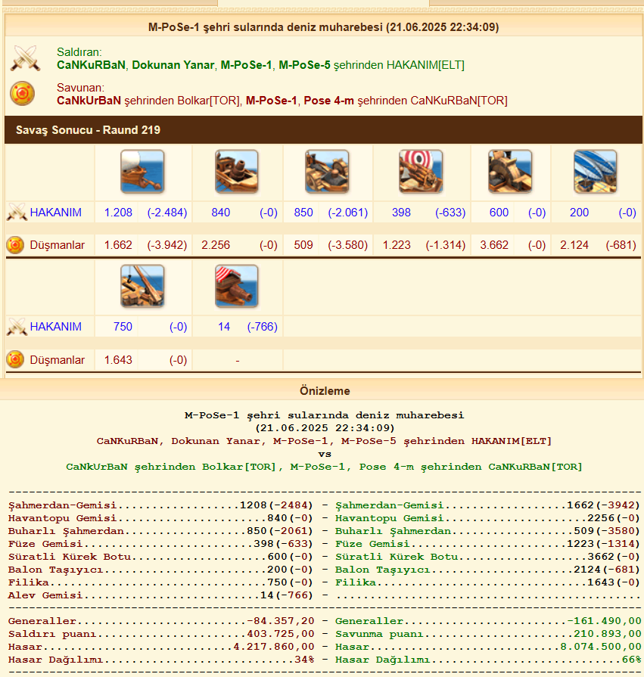This screenshot has width=644, height=677.
Task: Open attacker city link Dokunan Yanar
Action: [173, 65]
